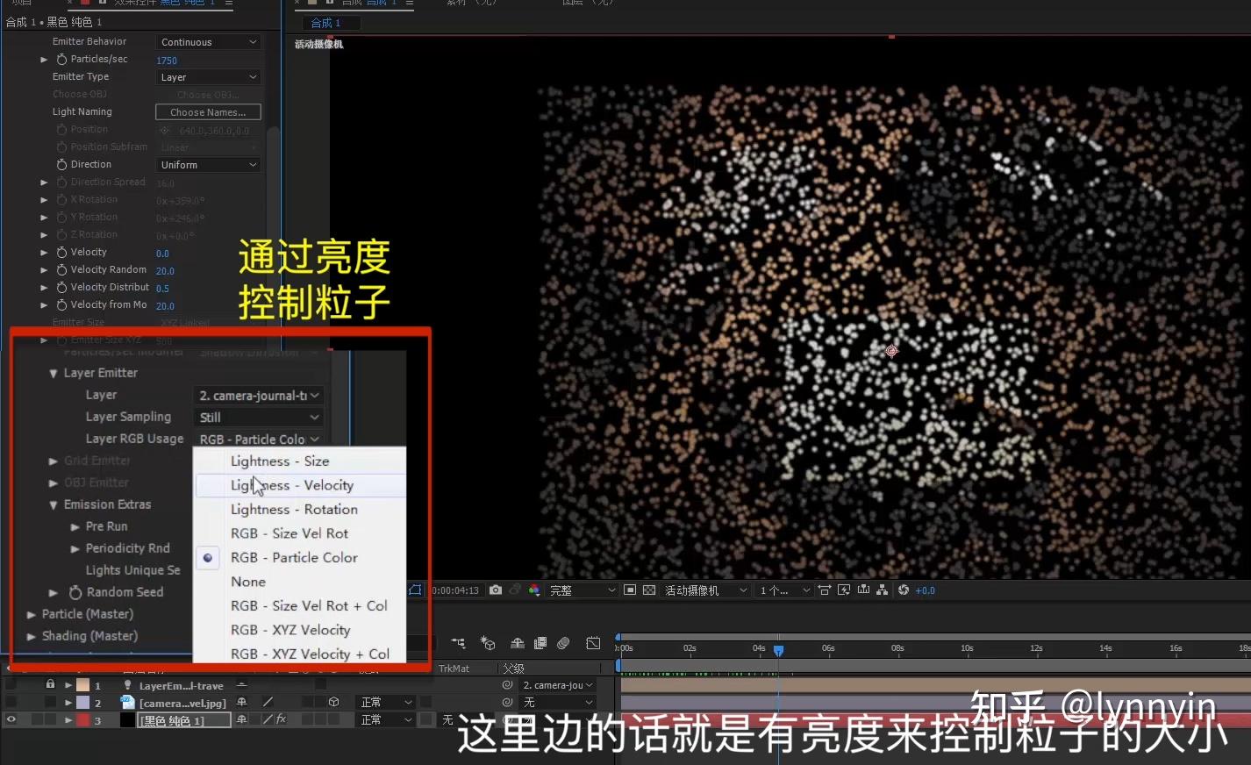This screenshot has width=1251, height=765.
Task: Enable motion blur for the composition
Action: point(562,644)
